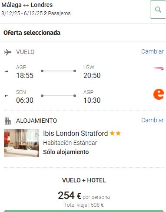The image size is (166, 212).
Task: Click the outbound flight right arrow icon
Action: pyautogui.click(x=6, y=71)
